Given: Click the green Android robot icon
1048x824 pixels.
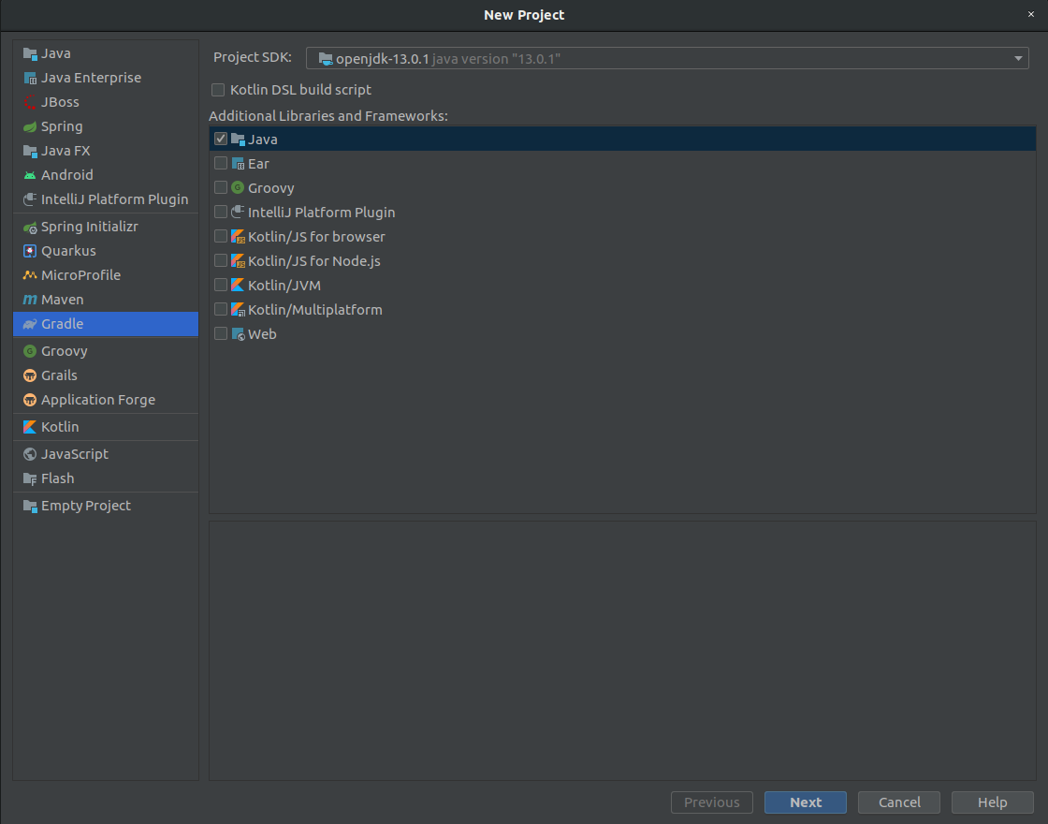Looking at the screenshot, I should coord(30,175).
